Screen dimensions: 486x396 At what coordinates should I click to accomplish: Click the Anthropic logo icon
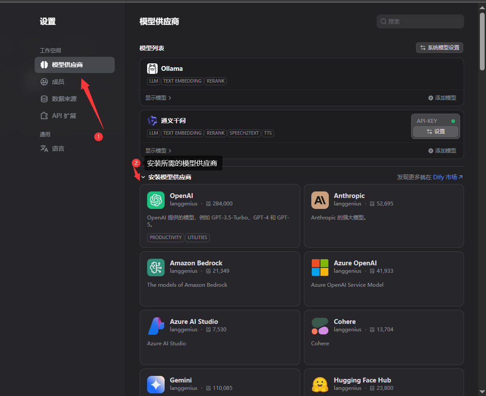coord(320,200)
